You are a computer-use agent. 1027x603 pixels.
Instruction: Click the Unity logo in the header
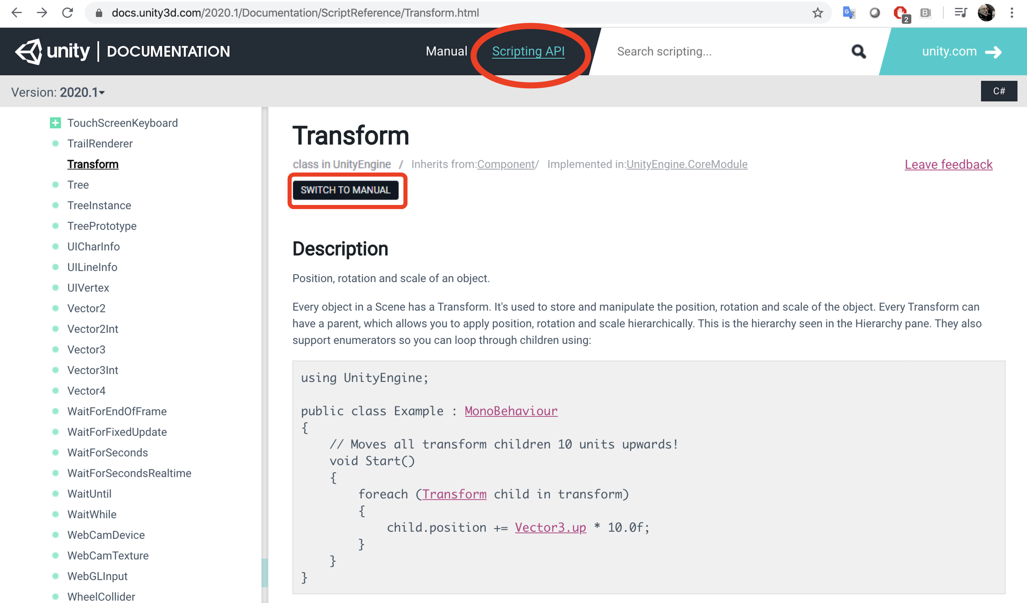(x=52, y=51)
